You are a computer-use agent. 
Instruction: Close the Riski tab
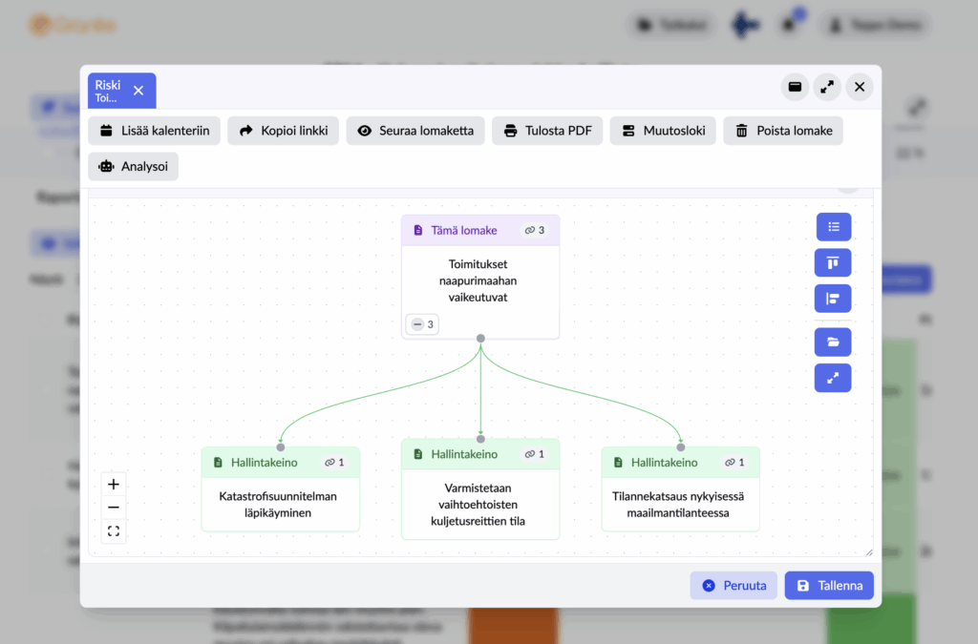click(x=138, y=91)
